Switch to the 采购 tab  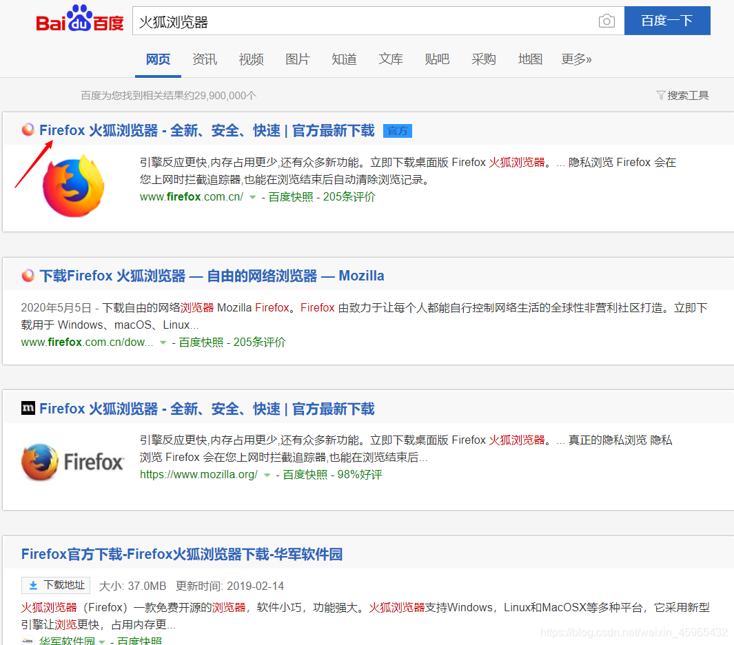[x=484, y=59]
